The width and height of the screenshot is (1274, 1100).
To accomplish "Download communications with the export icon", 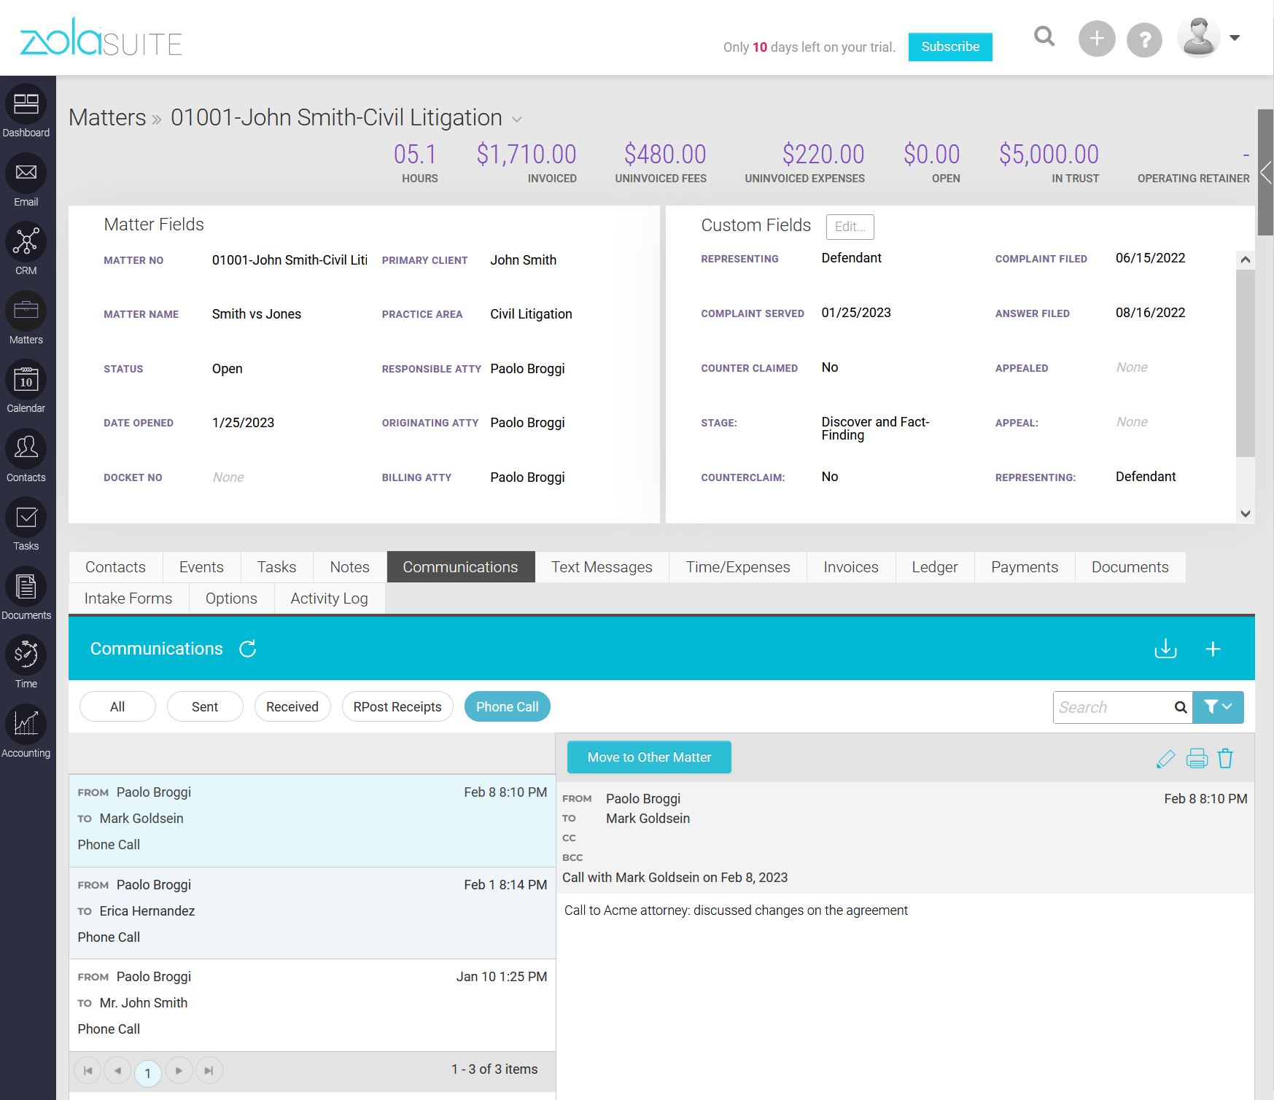I will point(1165,649).
